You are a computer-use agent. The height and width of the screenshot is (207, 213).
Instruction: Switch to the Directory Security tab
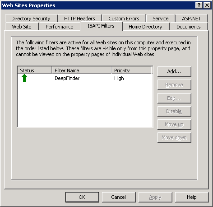click(x=31, y=19)
